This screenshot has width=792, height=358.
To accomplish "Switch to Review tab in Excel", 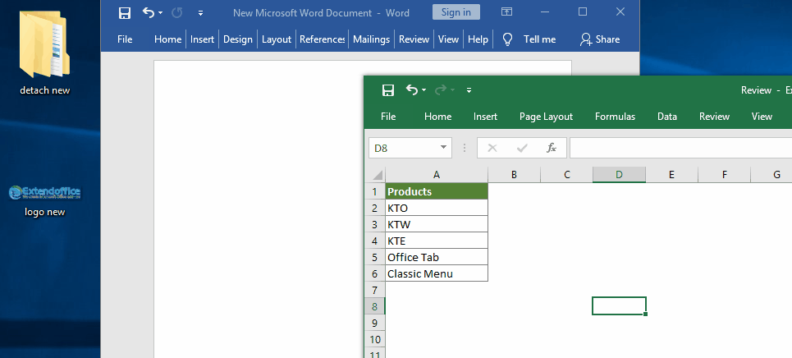I will (x=714, y=117).
